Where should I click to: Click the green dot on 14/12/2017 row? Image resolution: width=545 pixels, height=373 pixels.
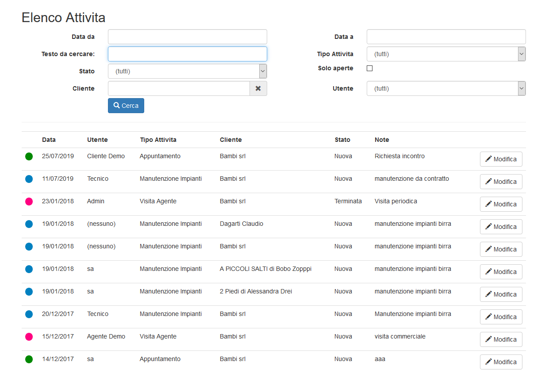click(29, 359)
